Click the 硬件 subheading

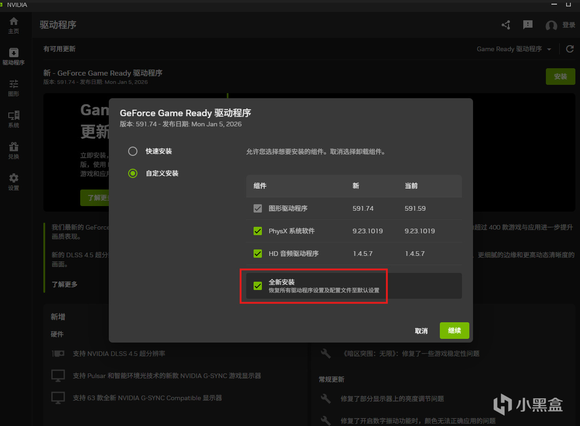click(x=57, y=334)
